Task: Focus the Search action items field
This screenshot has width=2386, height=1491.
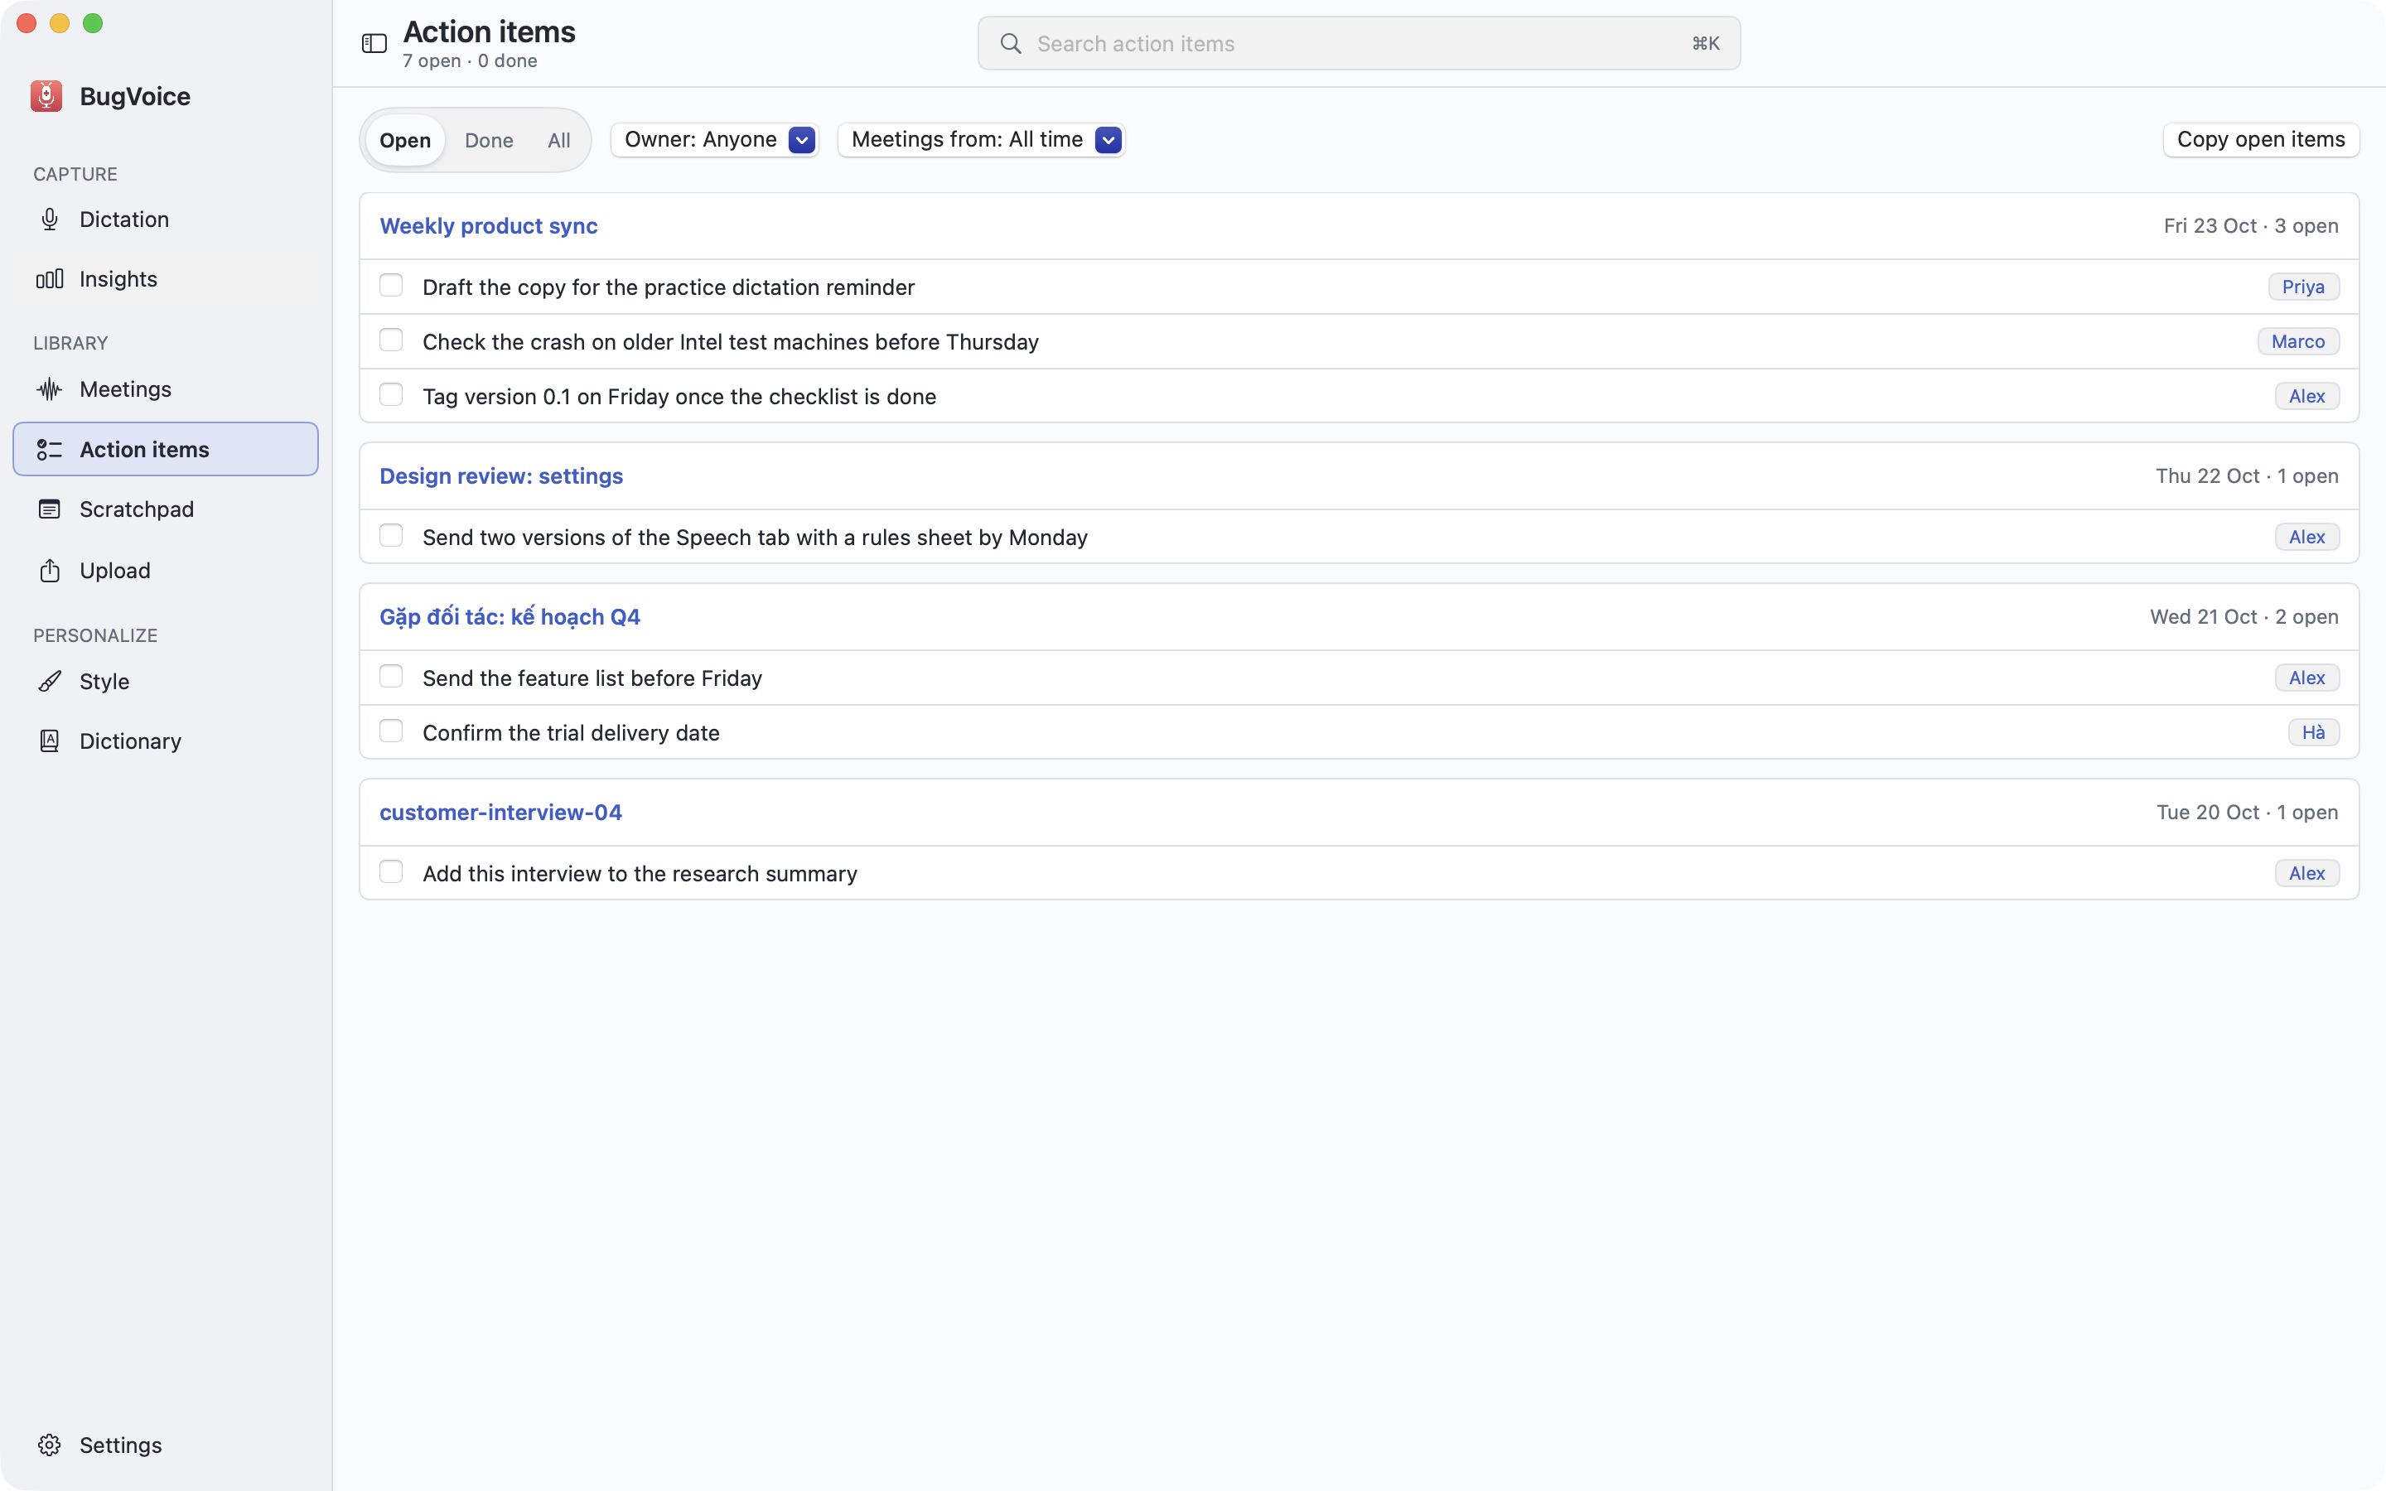Action: tap(1359, 43)
